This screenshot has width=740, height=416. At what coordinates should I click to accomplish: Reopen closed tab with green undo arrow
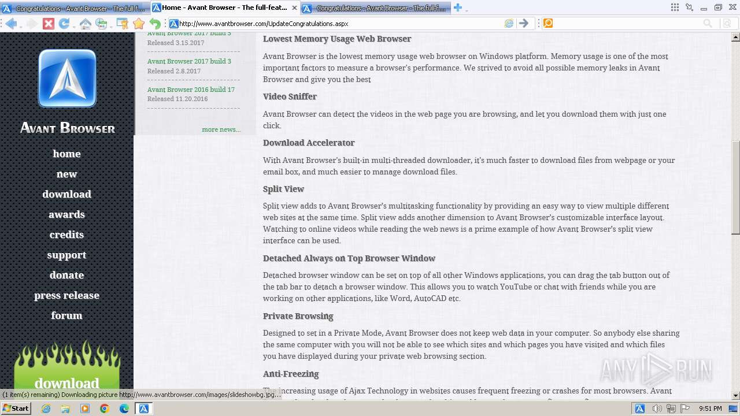pyautogui.click(x=155, y=24)
